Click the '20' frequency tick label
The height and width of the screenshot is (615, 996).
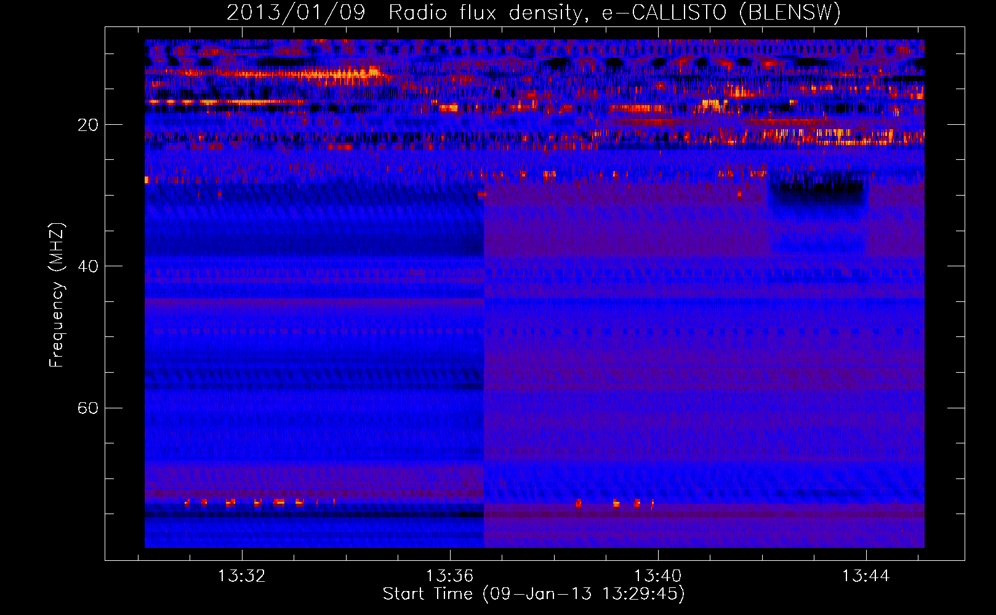click(x=88, y=125)
